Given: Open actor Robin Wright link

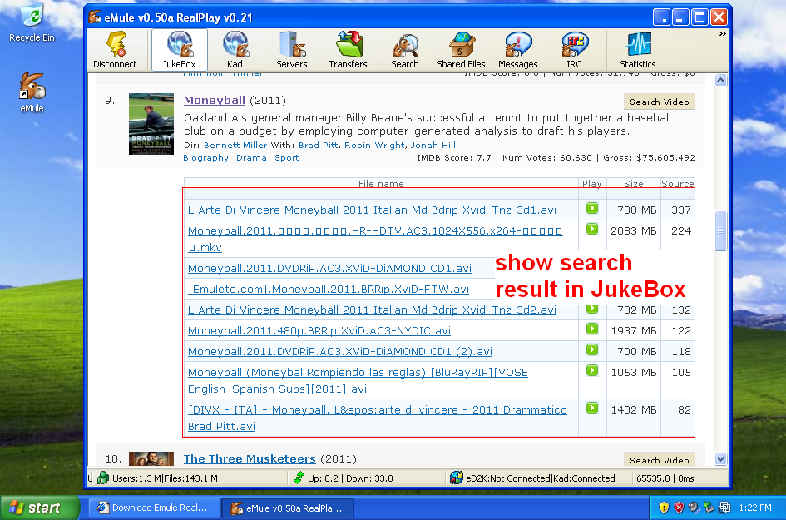Looking at the screenshot, I should 374,145.
